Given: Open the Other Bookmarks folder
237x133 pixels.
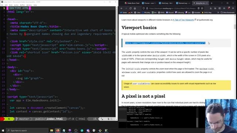Looking at the screenshot, I should click(x=227, y=13).
